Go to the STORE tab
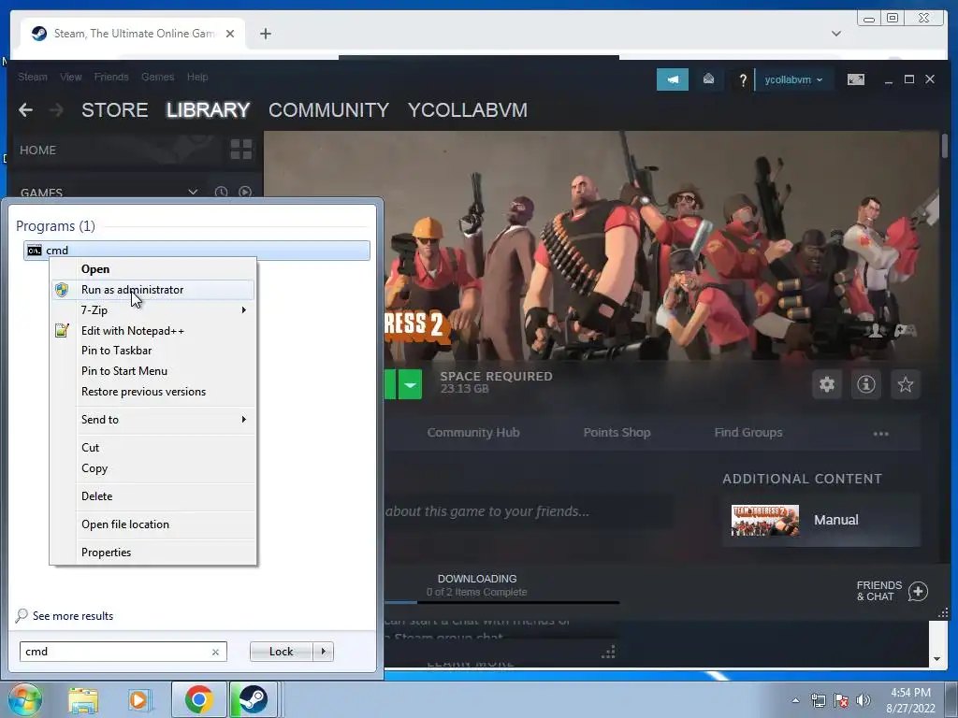This screenshot has height=718, width=958. 115,110
